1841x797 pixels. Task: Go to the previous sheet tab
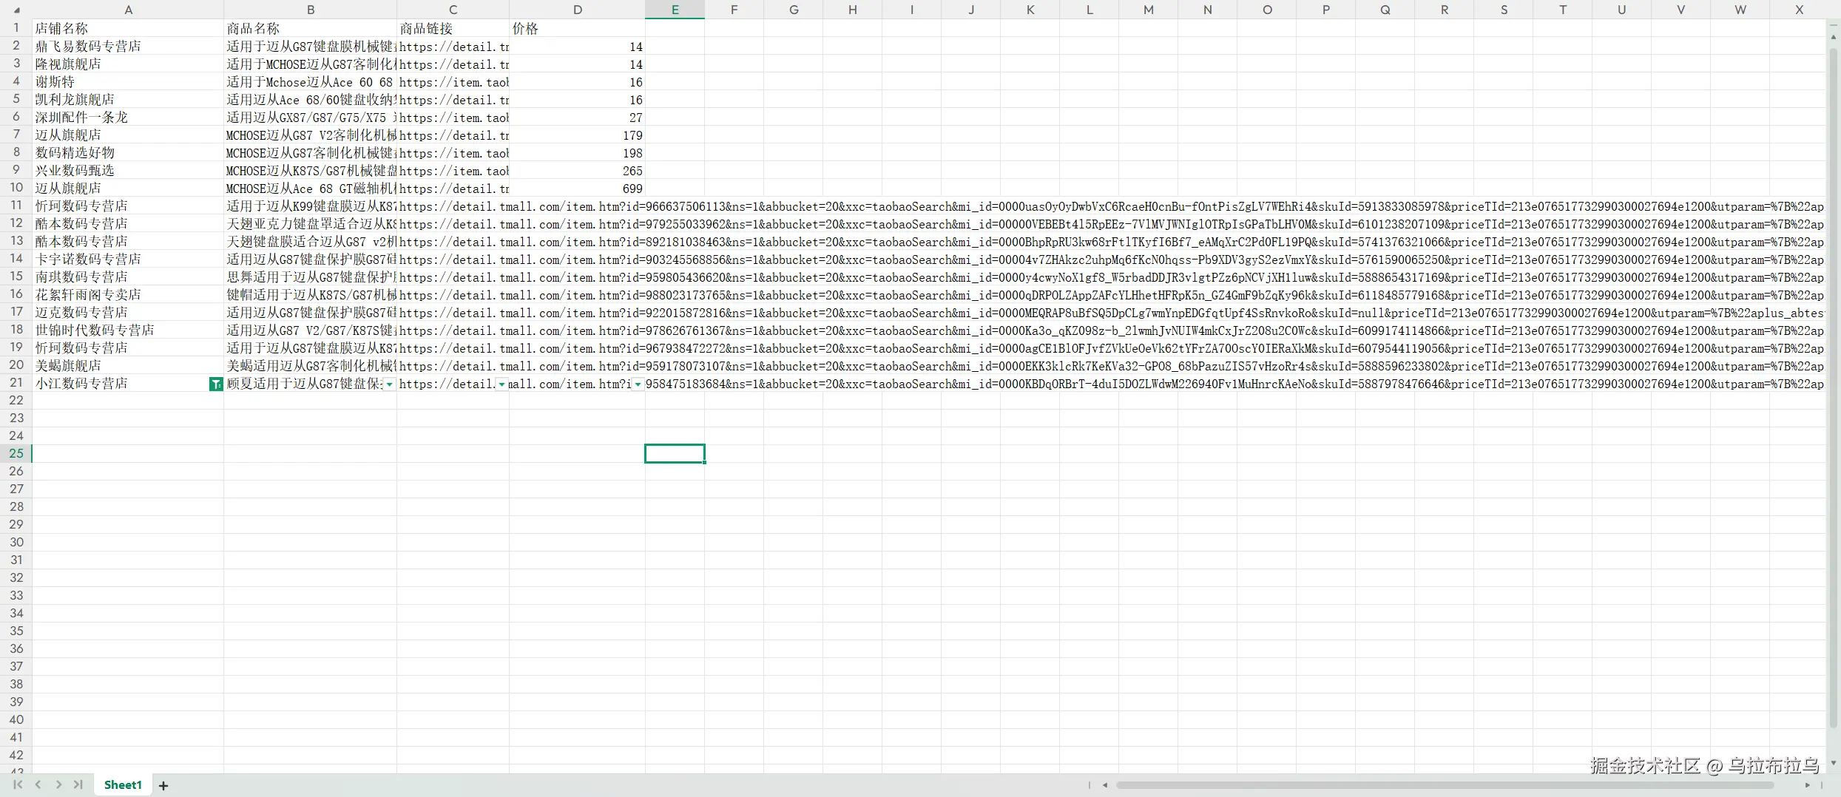[38, 784]
